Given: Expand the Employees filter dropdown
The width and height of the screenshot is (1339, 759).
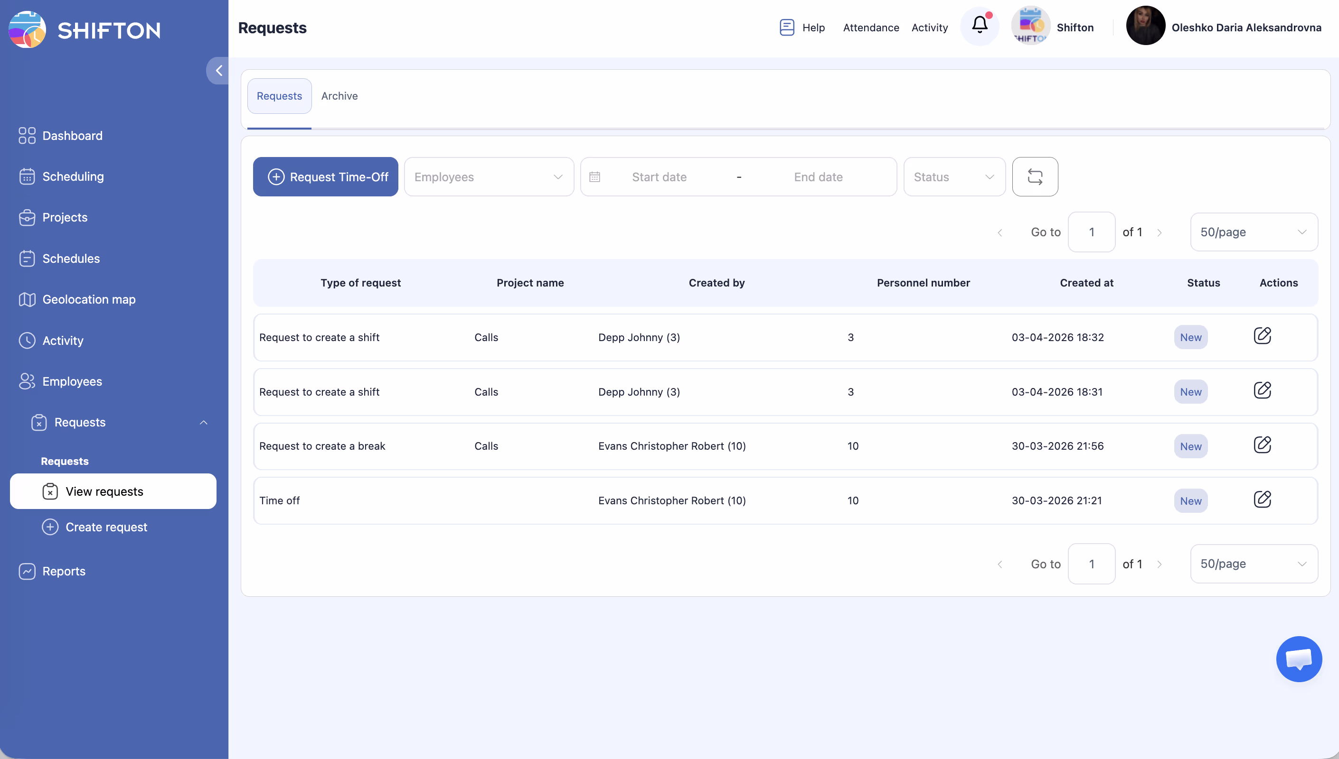Looking at the screenshot, I should coord(488,177).
